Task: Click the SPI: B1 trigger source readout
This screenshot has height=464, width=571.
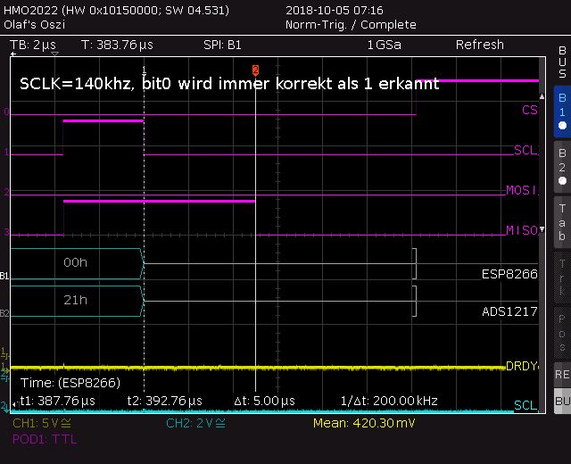Action: (222, 45)
